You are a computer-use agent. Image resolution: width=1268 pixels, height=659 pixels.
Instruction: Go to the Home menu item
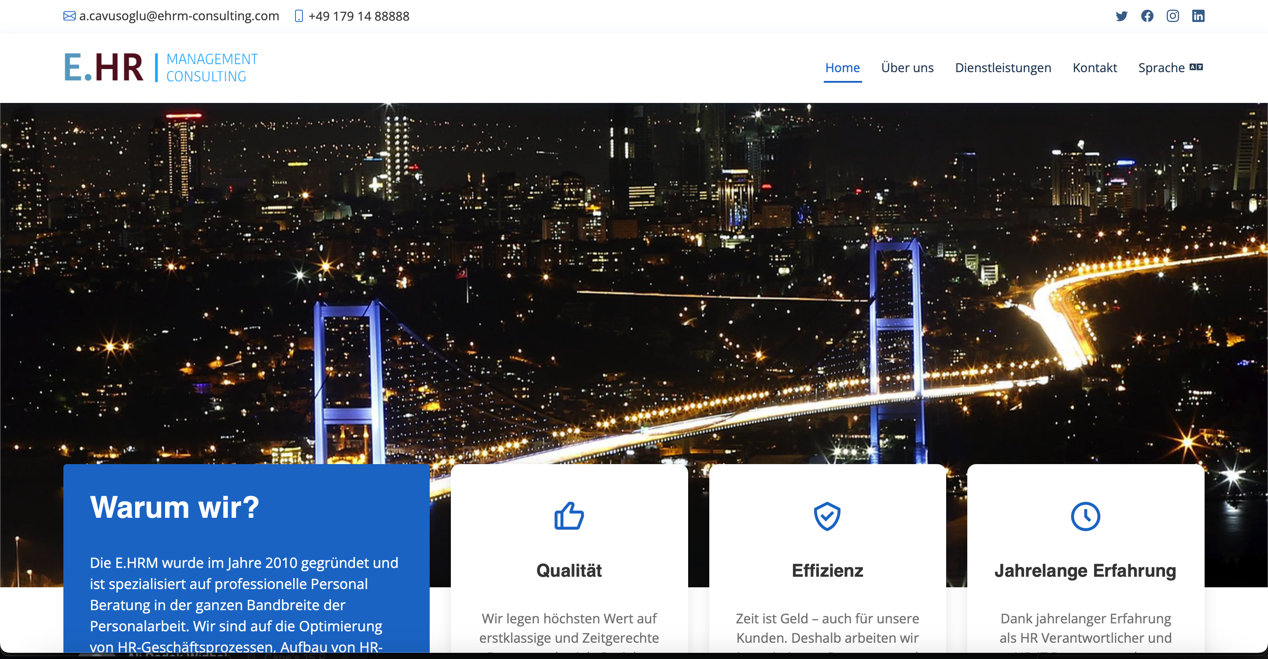(x=842, y=68)
